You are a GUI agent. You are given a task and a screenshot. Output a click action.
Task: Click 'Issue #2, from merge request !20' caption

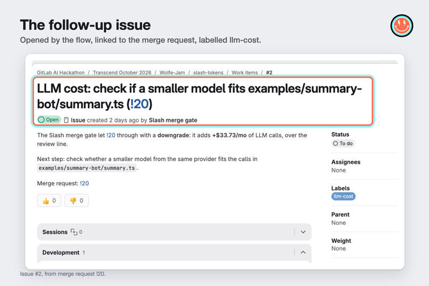click(63, 274)
